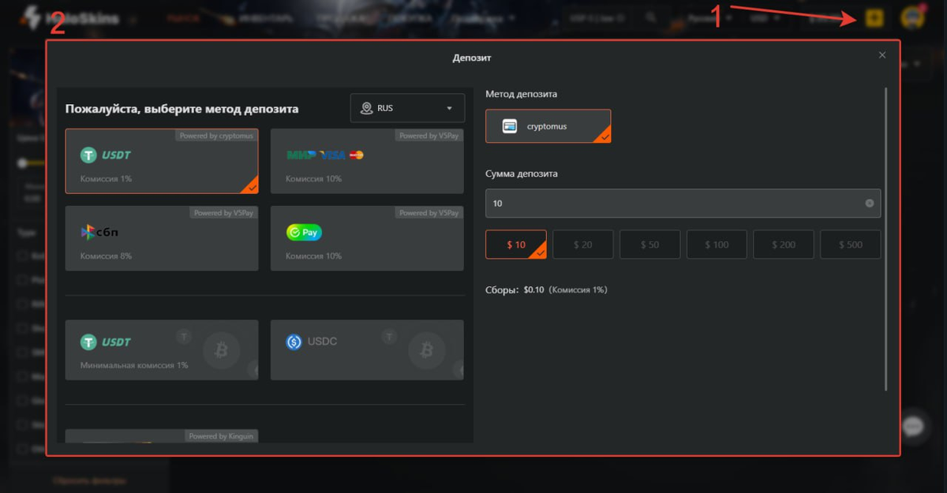Select the $ 50 preset amount
947x493 pixels.
click(x=649, y=245)
